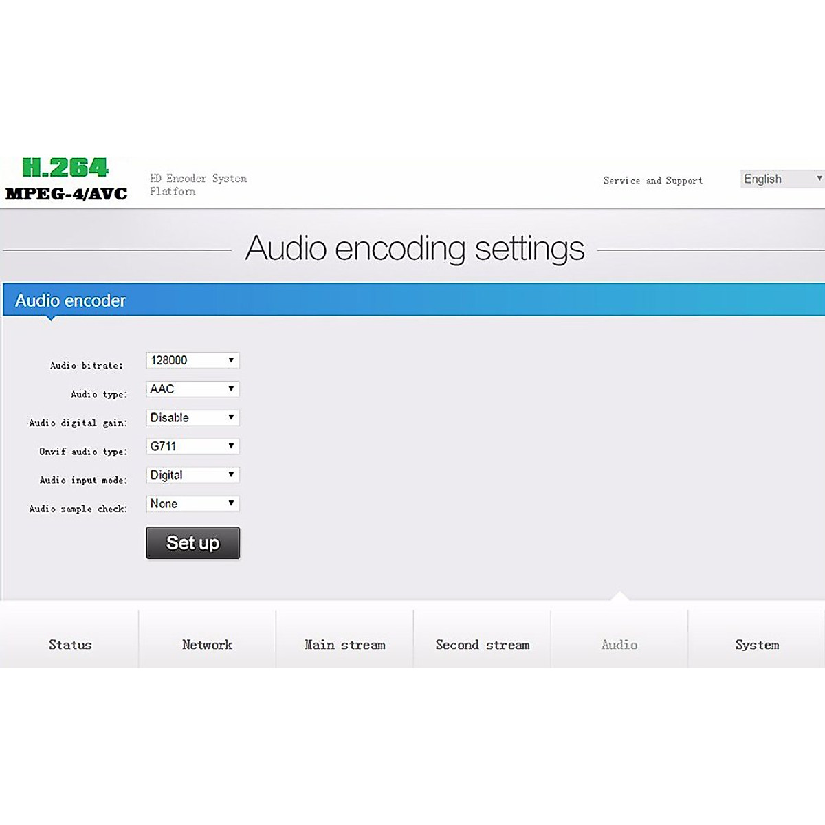Open the Audio type dropdown set to AAC
The height and width of the screenshot is (825, 825).
192,389
